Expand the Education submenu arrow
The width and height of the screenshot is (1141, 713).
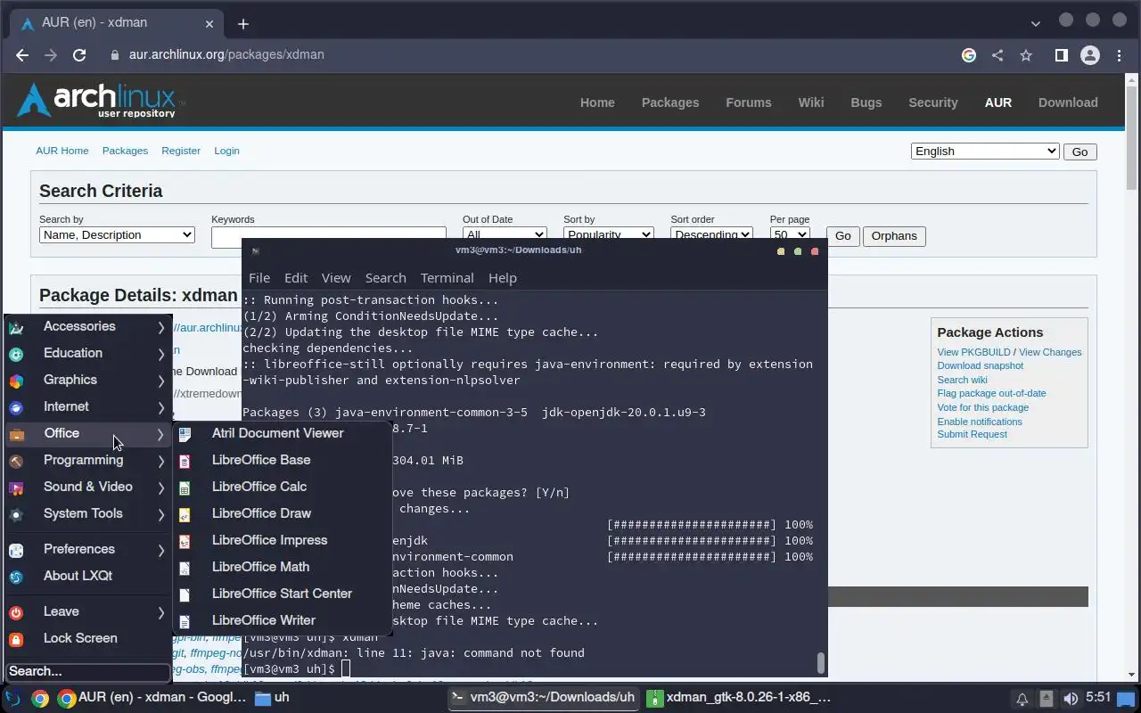(x=161, y=354)
